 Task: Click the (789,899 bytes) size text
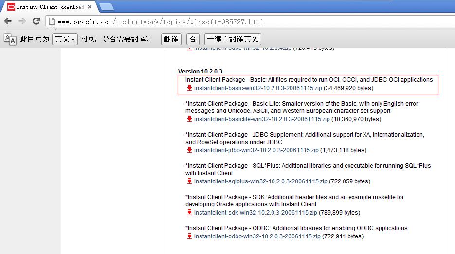click(340, 213)
